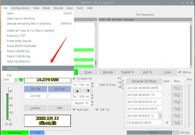Click Rx Frequency pane vertical scrollbar
The image size is (195, 135).
pyautogui.click(x=191, y=46)
